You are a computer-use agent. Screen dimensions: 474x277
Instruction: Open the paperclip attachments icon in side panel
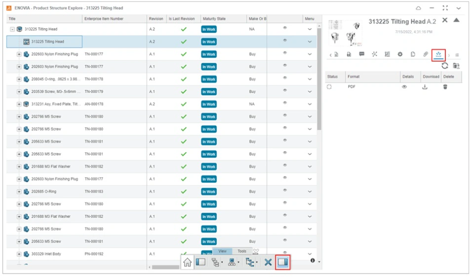[x=425, y=54]
